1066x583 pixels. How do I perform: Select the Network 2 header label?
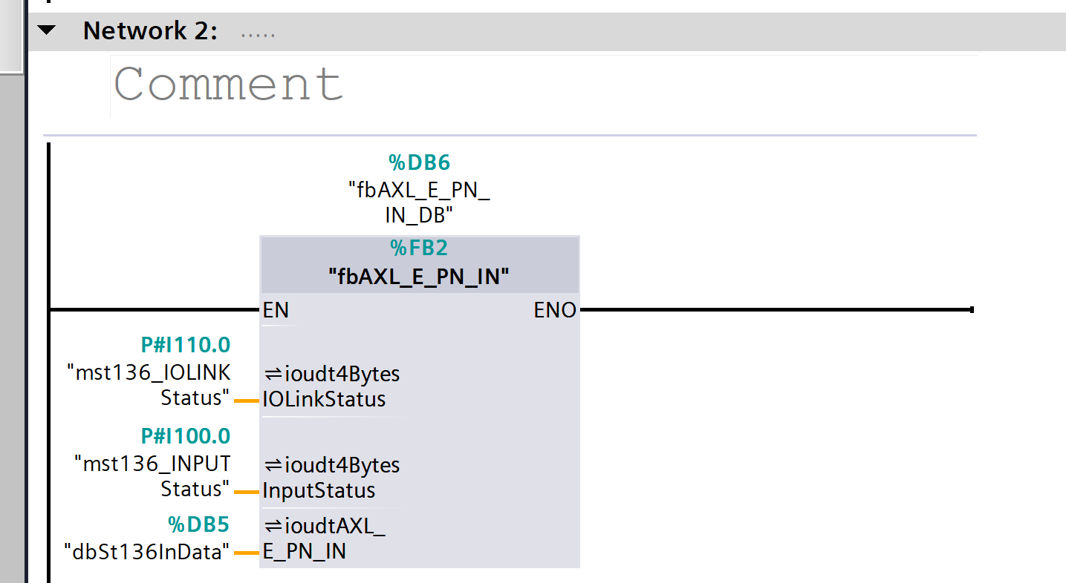coord(150,31)
